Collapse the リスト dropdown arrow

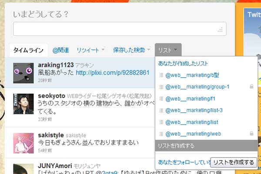point(175,50)
